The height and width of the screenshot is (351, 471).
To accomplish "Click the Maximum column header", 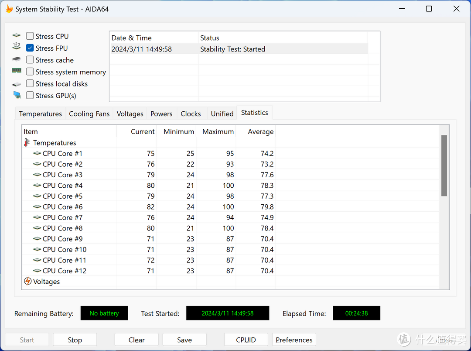I will pyautogui.click(x=216, y=131).
